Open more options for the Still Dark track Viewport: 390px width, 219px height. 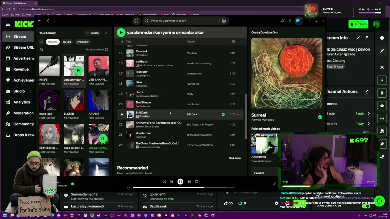click(239, 114)
